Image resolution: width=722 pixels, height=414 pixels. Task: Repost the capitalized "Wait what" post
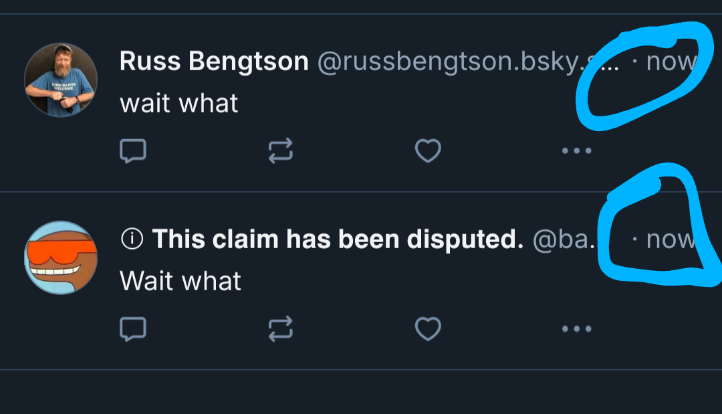click(281, 328)
